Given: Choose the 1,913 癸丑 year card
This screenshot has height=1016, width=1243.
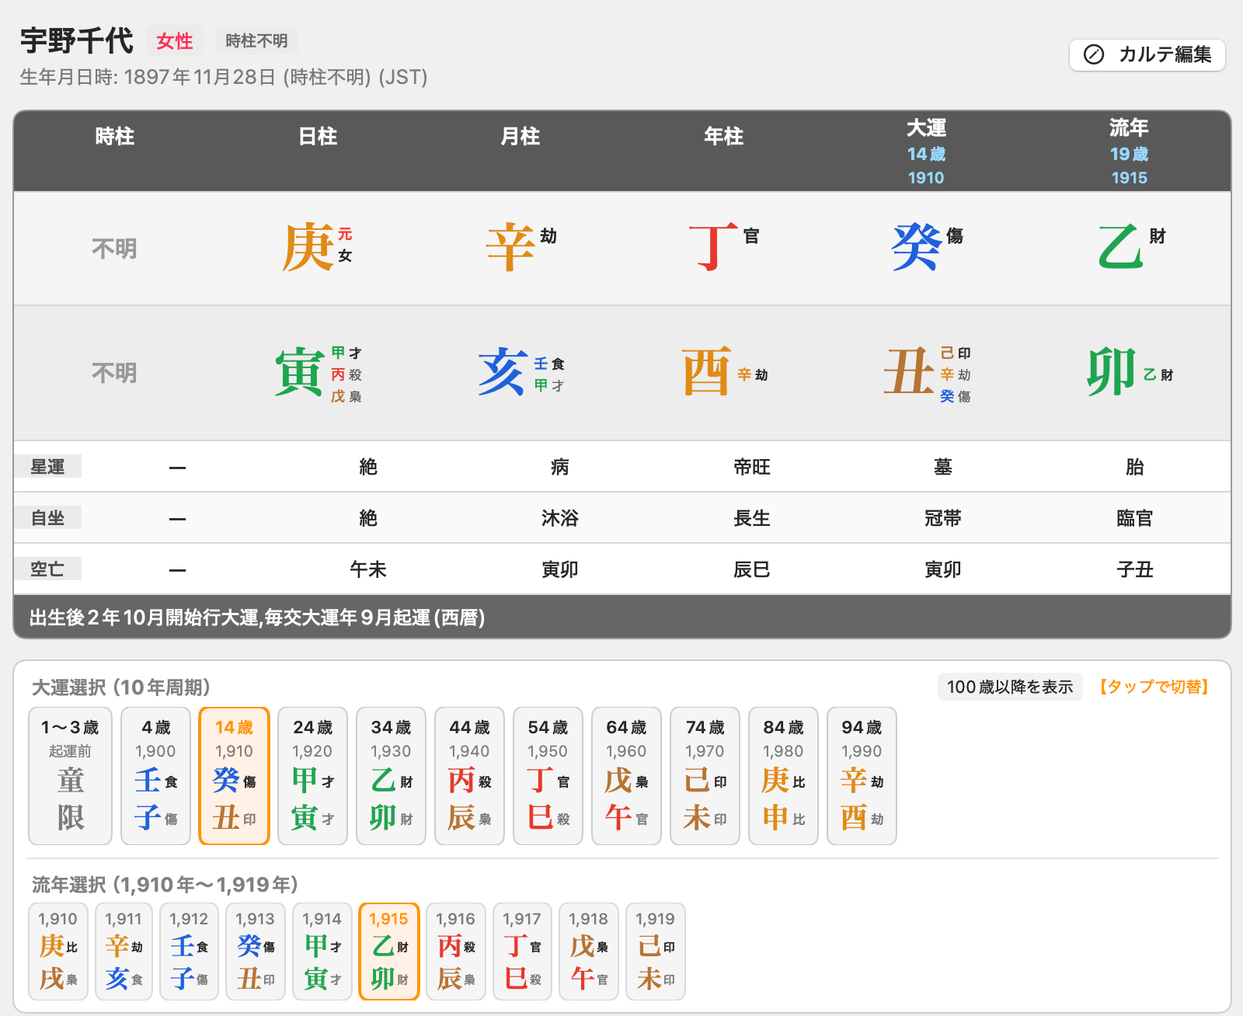Looking at the screenshot, I should click(256, 952).
